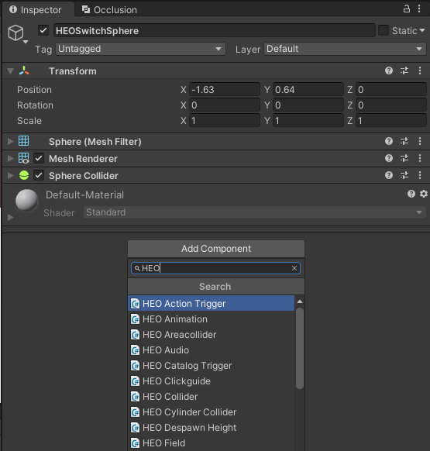This screenshot has width=430, height=451.
Task: Click the GameObject cube icon
Action: coord(15,33)
